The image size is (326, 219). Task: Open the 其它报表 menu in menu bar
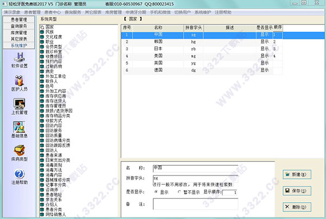pos(93,12)
